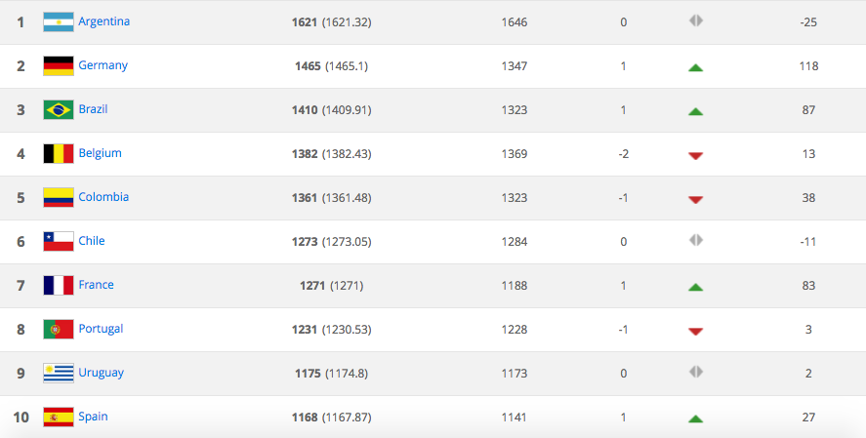Click Germany's green up-arrow movement indicator
The width and height of the screenshot is (866, 438).
695,67
